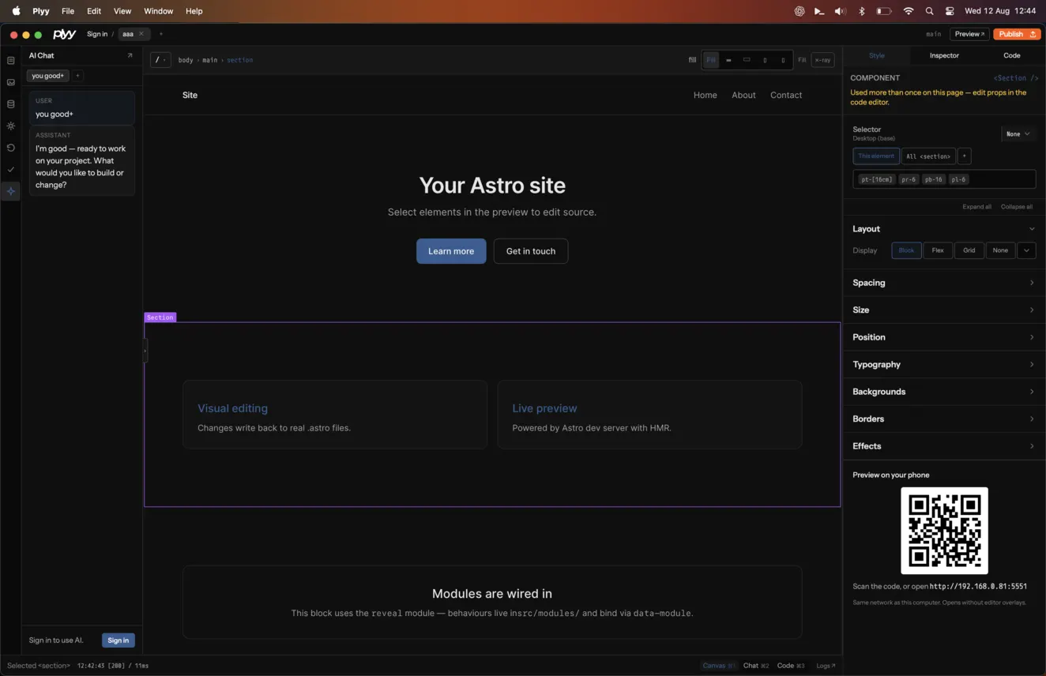Image resolution: width=1046 pixels, height=676 pixels.
Task: Add a new selector with plus button
Action: coord(964,156)
